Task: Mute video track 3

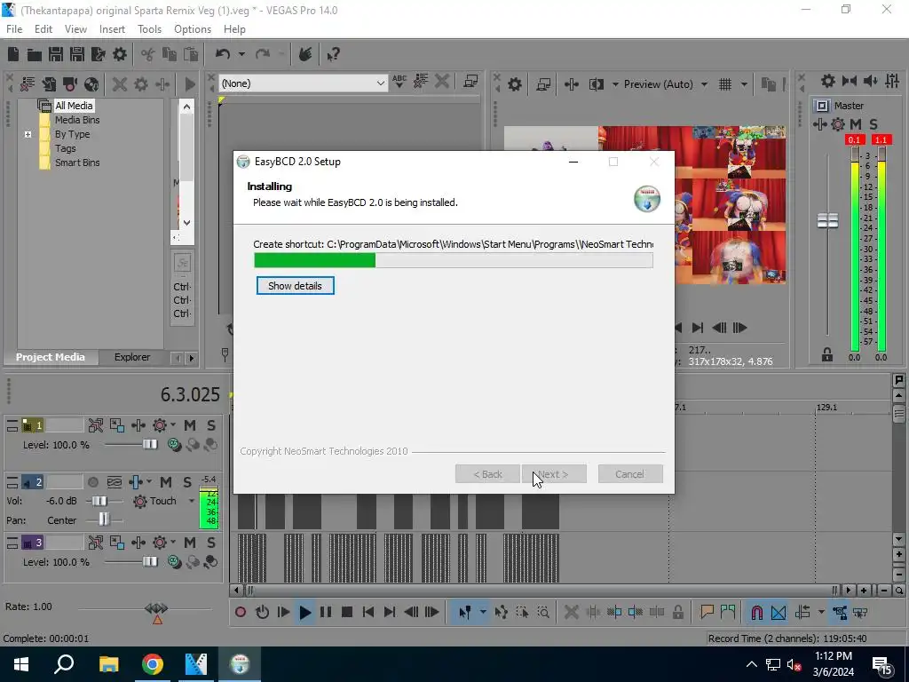Action: [x=190, y=543]
